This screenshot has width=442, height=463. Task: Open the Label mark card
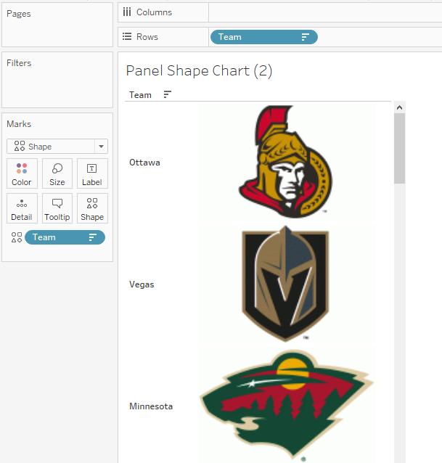(92, 173)
